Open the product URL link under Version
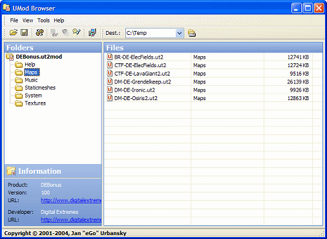Image resolution: width=327 pixels, height=239 pixels. coord(71,200)
